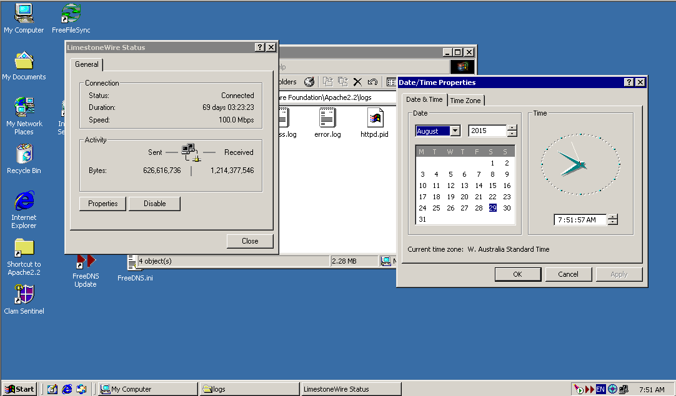The image size is (676, 396).
Task: Select day 29 in the calendar
Action: (x=493, y=208)
